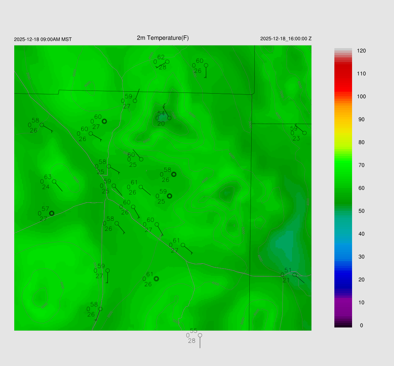Select the station marker showing 54 over 20
394x366 pixels.
click(169, 118)
